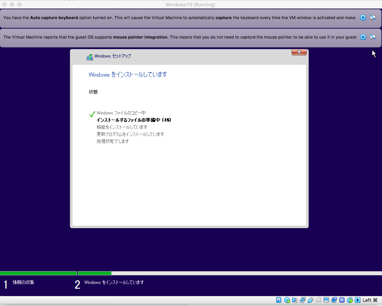Click the step 1 '情報の収集' label
382x306 pixels.
(x=24, y=282)
